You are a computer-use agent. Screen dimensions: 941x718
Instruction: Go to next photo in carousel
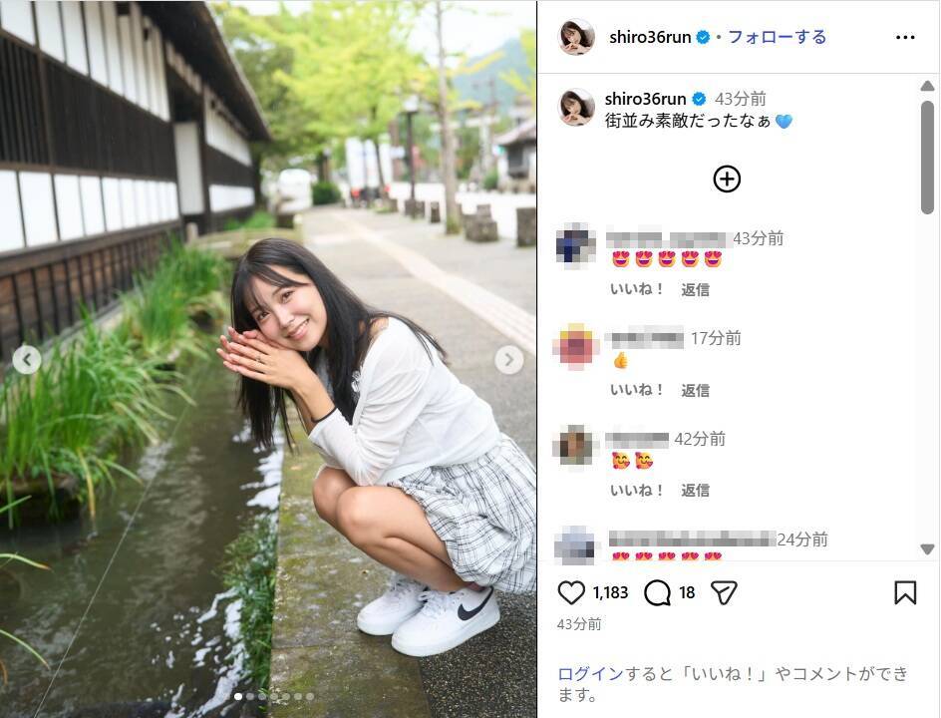509,360
